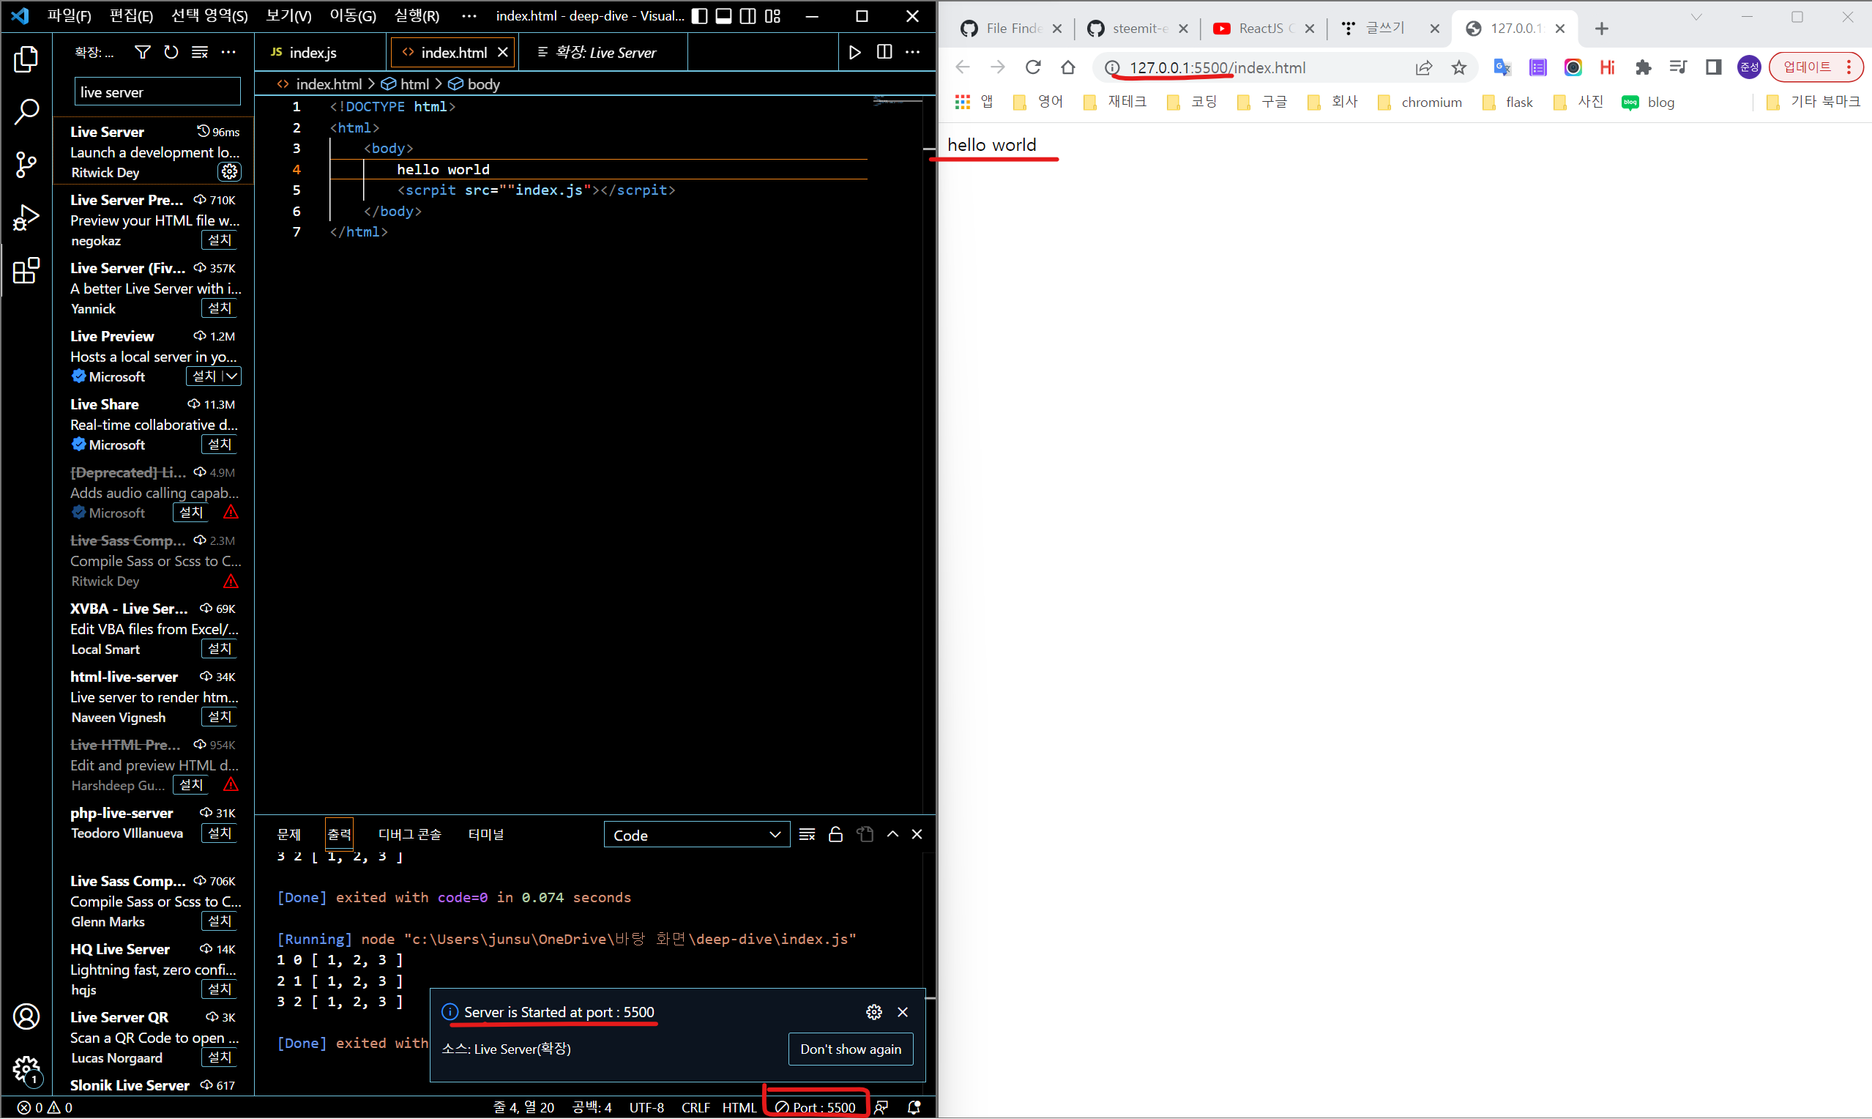This screenshot has width=1872, height=1119.
Task: Run code with the play button
Action: [x=854, y=52]
